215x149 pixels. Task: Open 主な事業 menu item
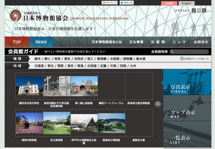tap(136, 42)
